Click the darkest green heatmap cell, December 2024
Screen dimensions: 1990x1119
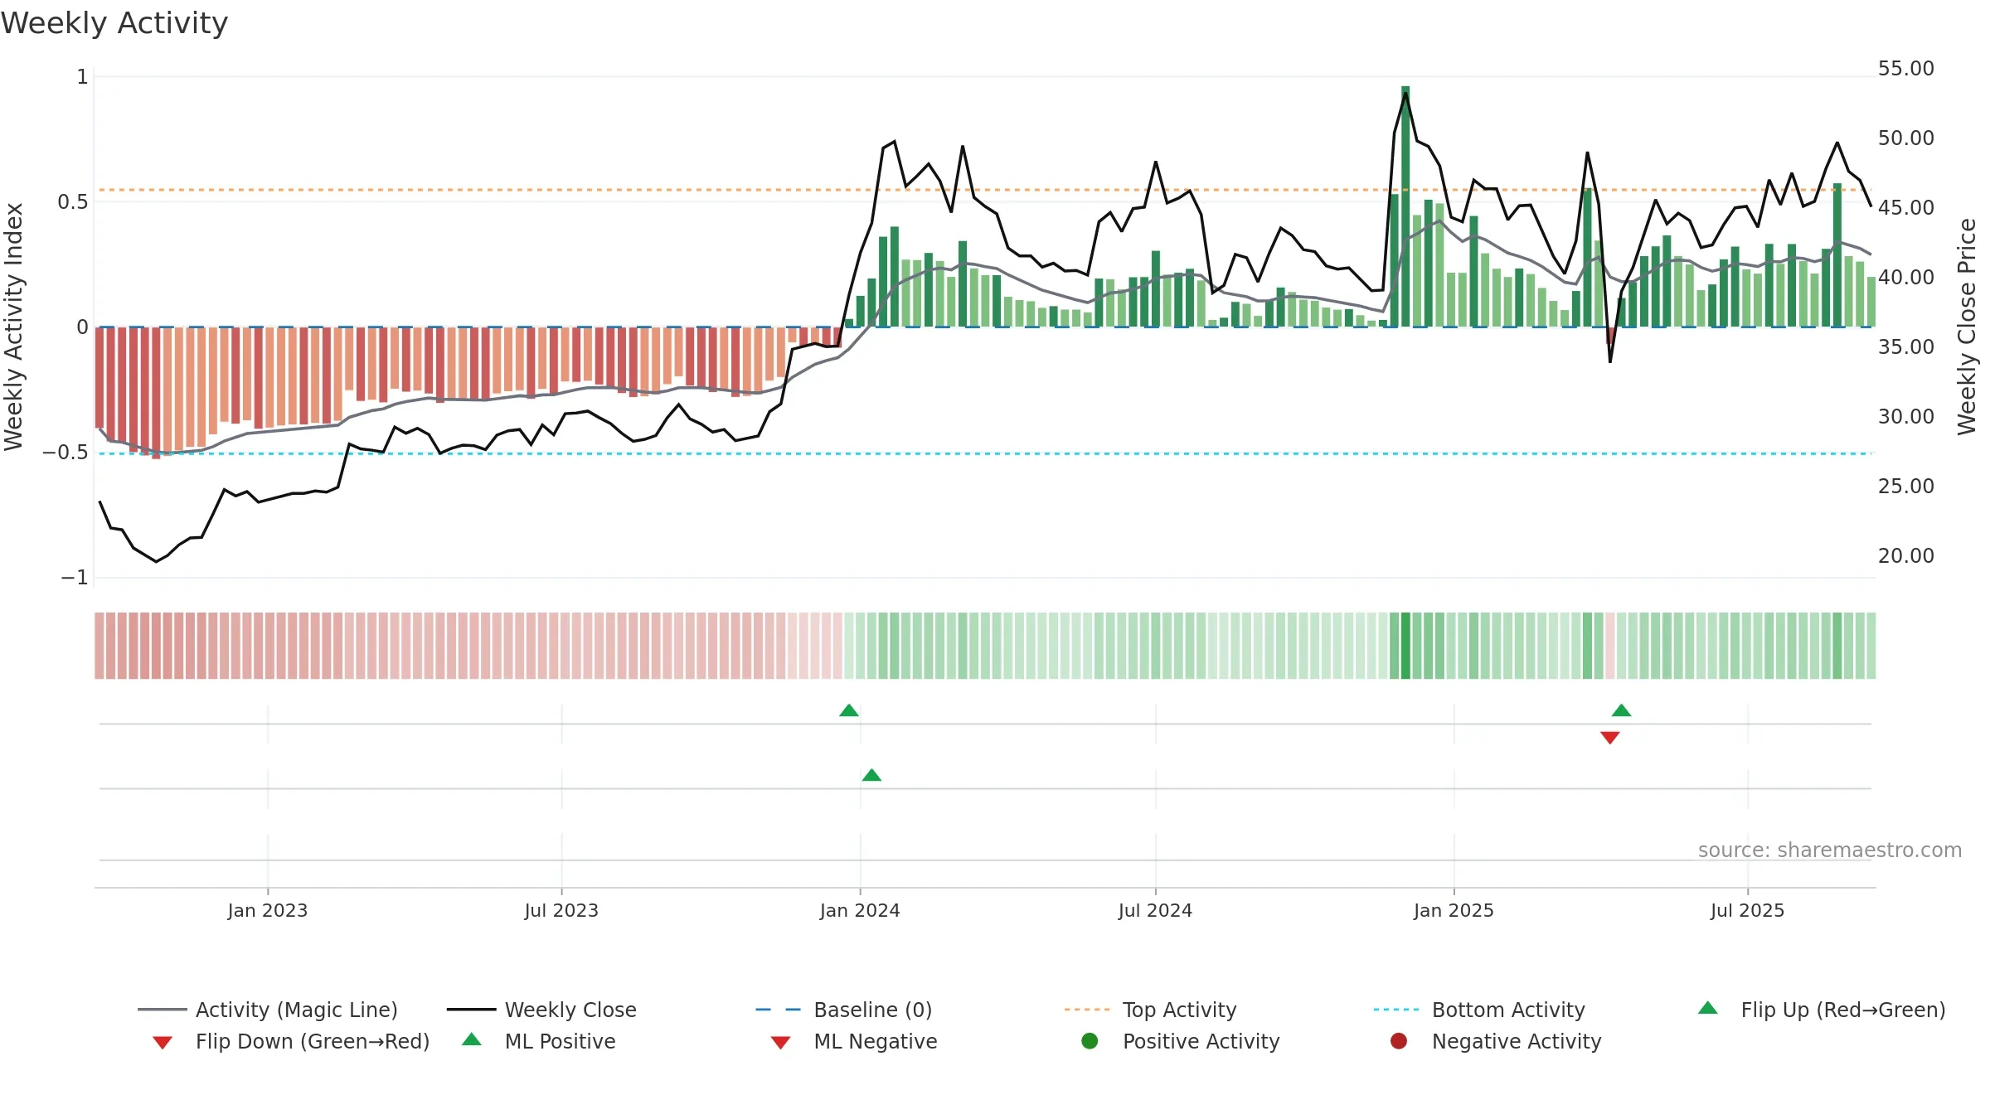pyautogui.click(x=1405, y=646)
